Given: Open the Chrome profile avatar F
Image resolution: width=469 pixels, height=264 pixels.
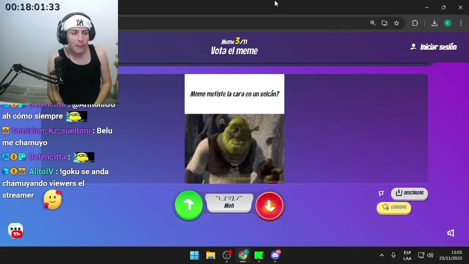Looking at the screenshot, I should pyautogui.click(x=448, y=23).
